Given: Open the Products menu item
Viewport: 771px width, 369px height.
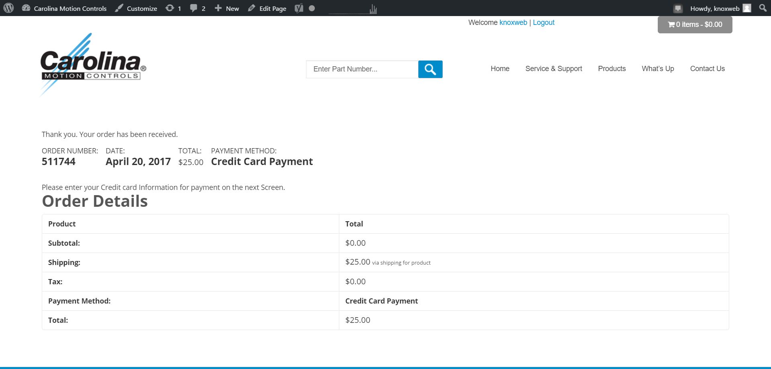Looking at the screenshot, I should [x=612, y=69].
